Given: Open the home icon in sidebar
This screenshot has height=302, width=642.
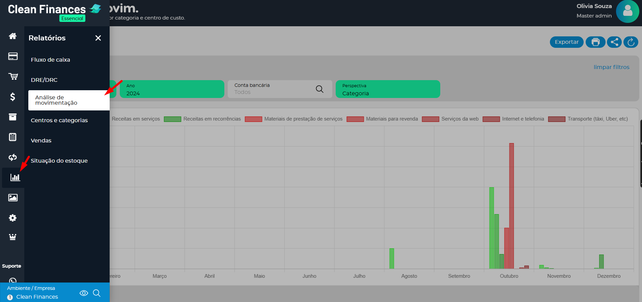Looking at the screenshot, I should pos(13,36).
